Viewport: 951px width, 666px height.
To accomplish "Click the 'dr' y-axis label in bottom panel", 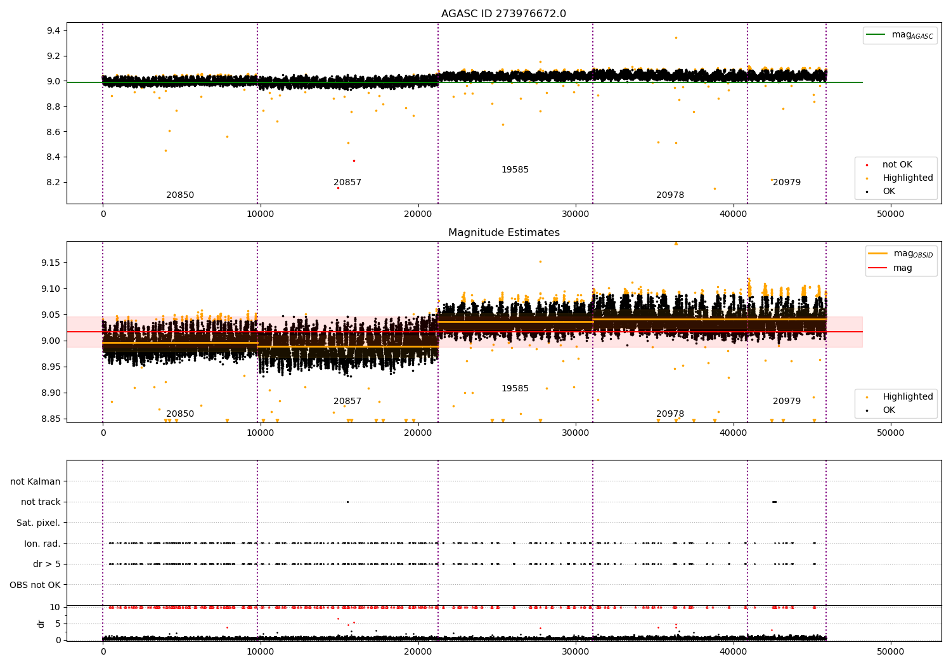I will (x=41, y=624).
